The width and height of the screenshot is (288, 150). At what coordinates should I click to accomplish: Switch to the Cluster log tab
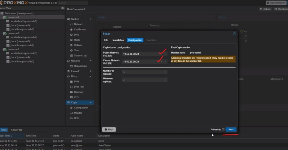pos(17,130)
